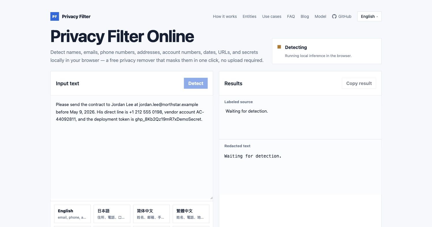Viewport: 432px width, 227px height.
Task: Click the Detect button
Action: 196,83
